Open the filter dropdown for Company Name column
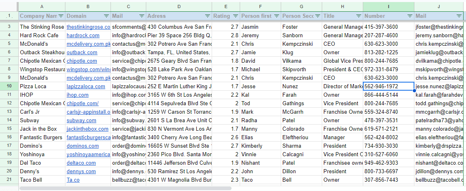This screenshot has height=191, width=466. tap(61, 16)
